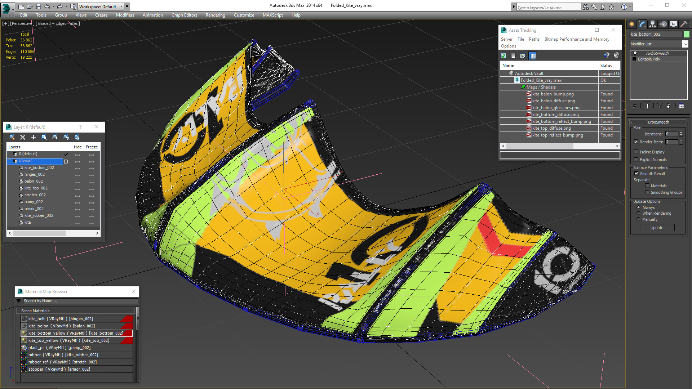Screen dimensions: 692x389
Task: Delete layer with the X icon in Layer dialog
Action: tap(23, 137)
